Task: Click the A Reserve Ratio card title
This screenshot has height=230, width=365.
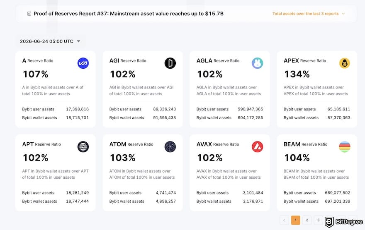Action: click(x=38, y=60)
